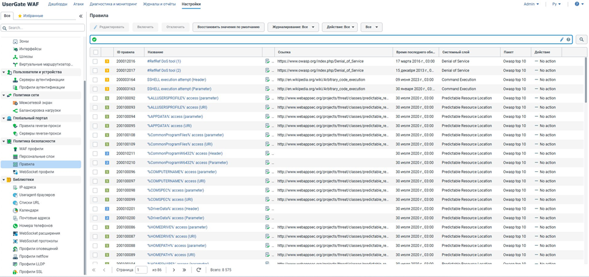This screenshot has width=589, height=277.
Task: Select checkbox for rule 200003164
Action: click(x=95, y=80)
